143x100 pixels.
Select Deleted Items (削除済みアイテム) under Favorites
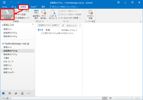[x=10, y=36]
